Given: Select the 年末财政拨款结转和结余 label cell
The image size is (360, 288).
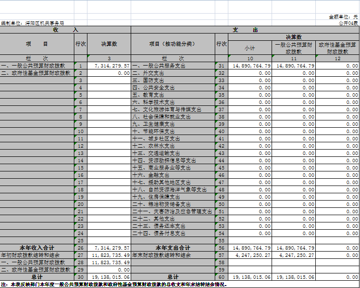Looking at the screenshot, I should (172, 255).
